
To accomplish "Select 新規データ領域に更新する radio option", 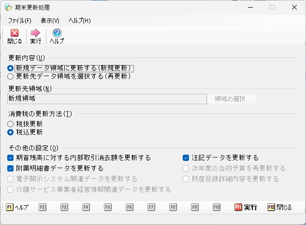I will pos(11,68).
